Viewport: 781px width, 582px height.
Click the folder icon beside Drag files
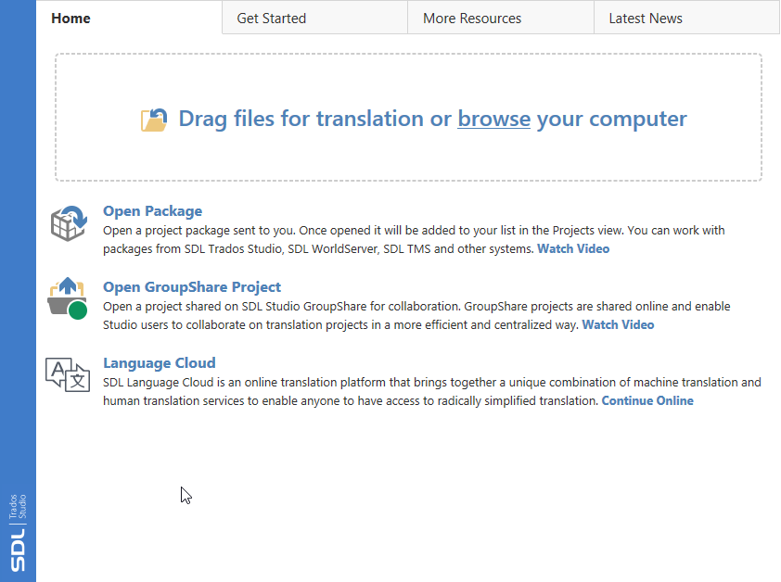(x=154, y=120)
